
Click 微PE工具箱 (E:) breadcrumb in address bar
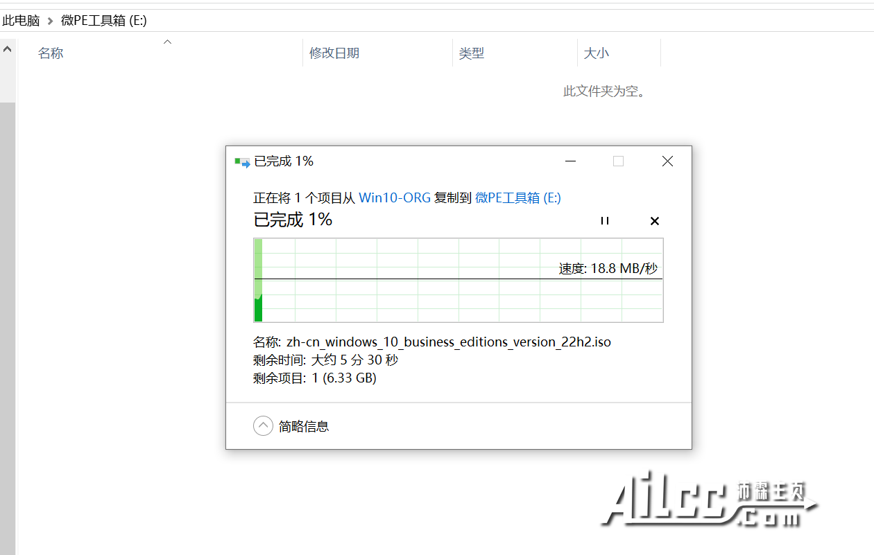pos(104,20)
